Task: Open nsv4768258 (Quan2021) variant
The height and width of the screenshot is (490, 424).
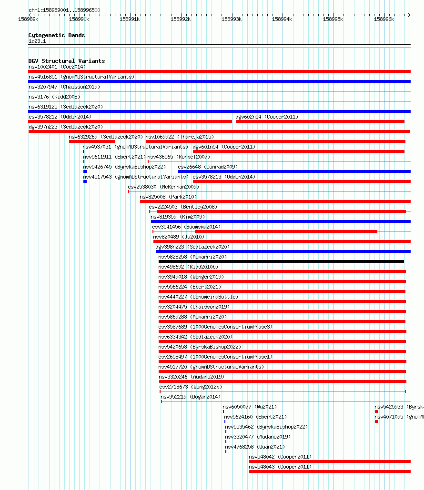Action: (255, 447)
